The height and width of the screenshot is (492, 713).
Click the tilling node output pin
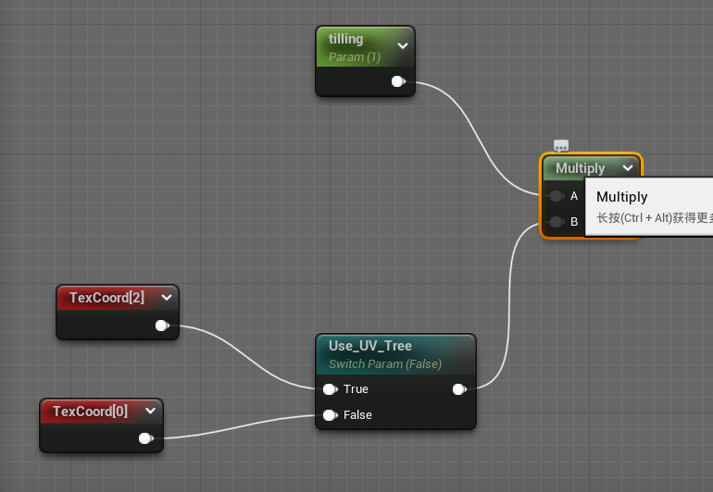point(398,81)
